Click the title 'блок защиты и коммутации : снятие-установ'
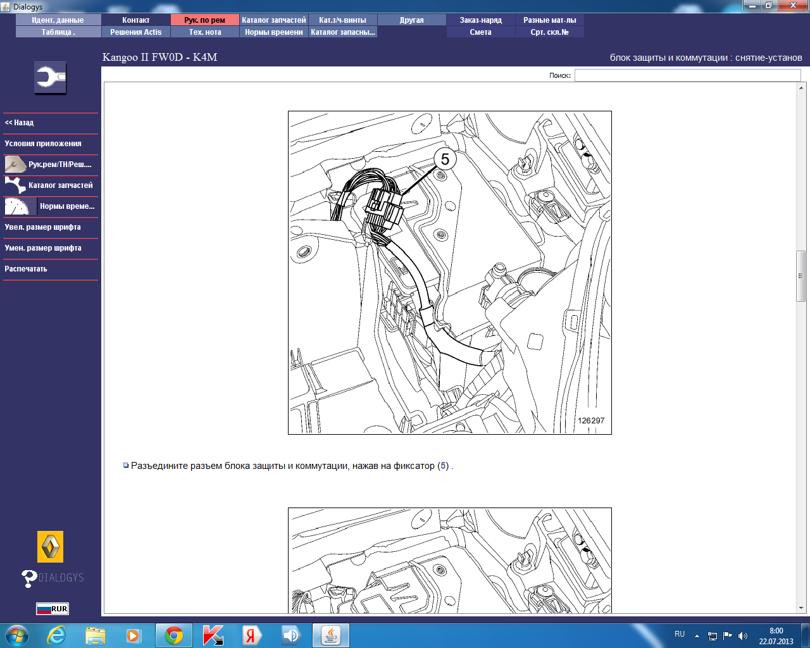Viewport: 810px width, 648px height. [x=706, y=58]
